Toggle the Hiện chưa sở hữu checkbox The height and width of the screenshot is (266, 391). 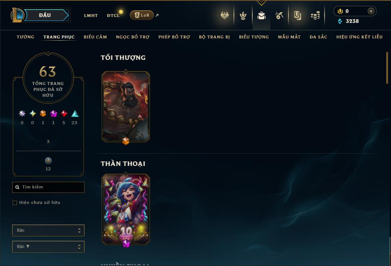tap(15, 202)
